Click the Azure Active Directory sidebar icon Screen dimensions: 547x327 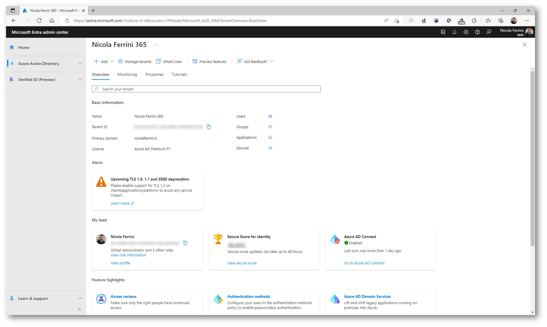click(x=12, y=63)
